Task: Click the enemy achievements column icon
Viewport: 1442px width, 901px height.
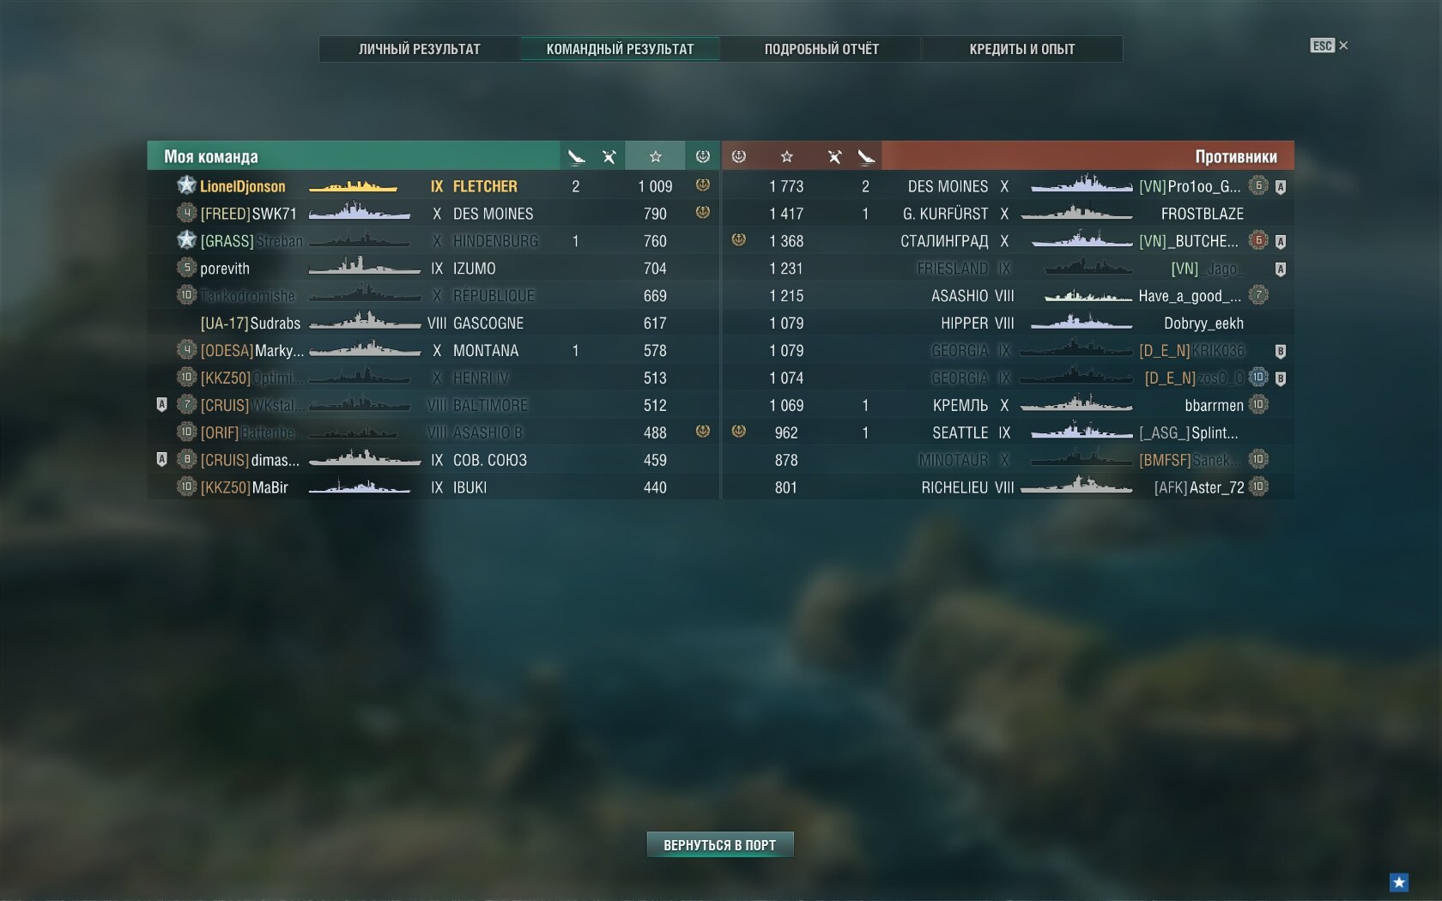Action: pos(739,156)
